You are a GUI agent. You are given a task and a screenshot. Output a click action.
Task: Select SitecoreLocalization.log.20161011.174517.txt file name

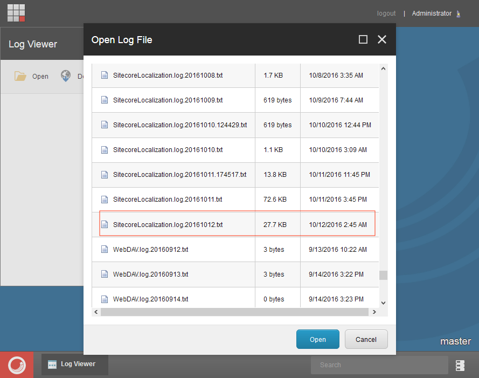(x=179, y=175)
